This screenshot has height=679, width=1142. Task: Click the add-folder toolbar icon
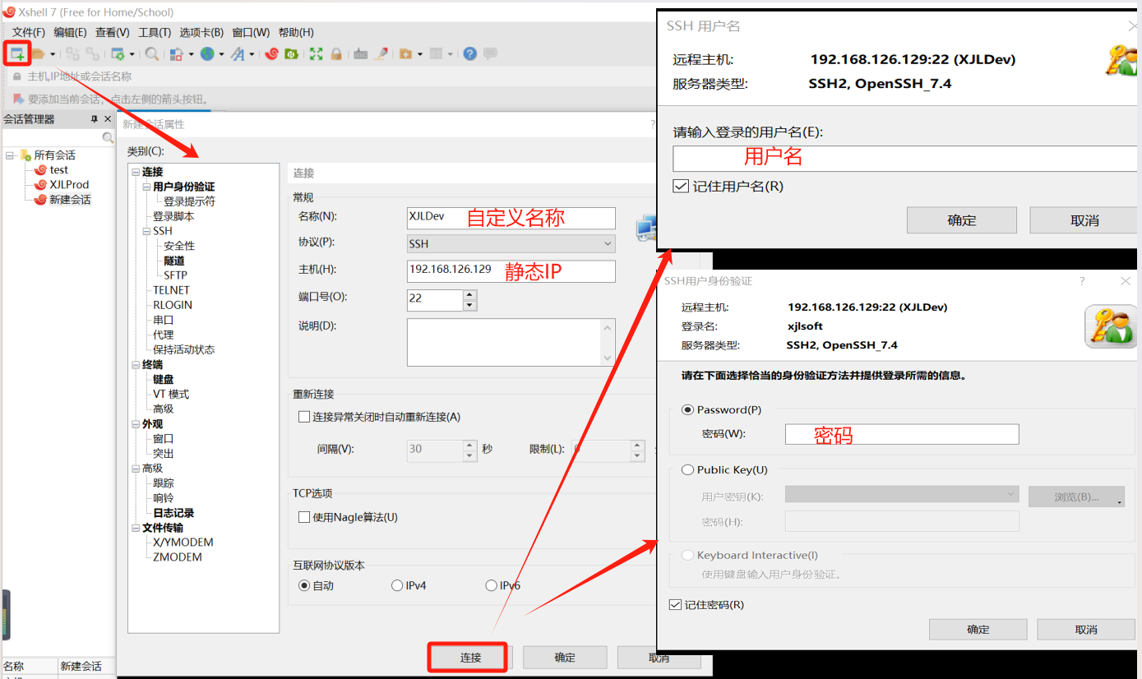point(405,54)
